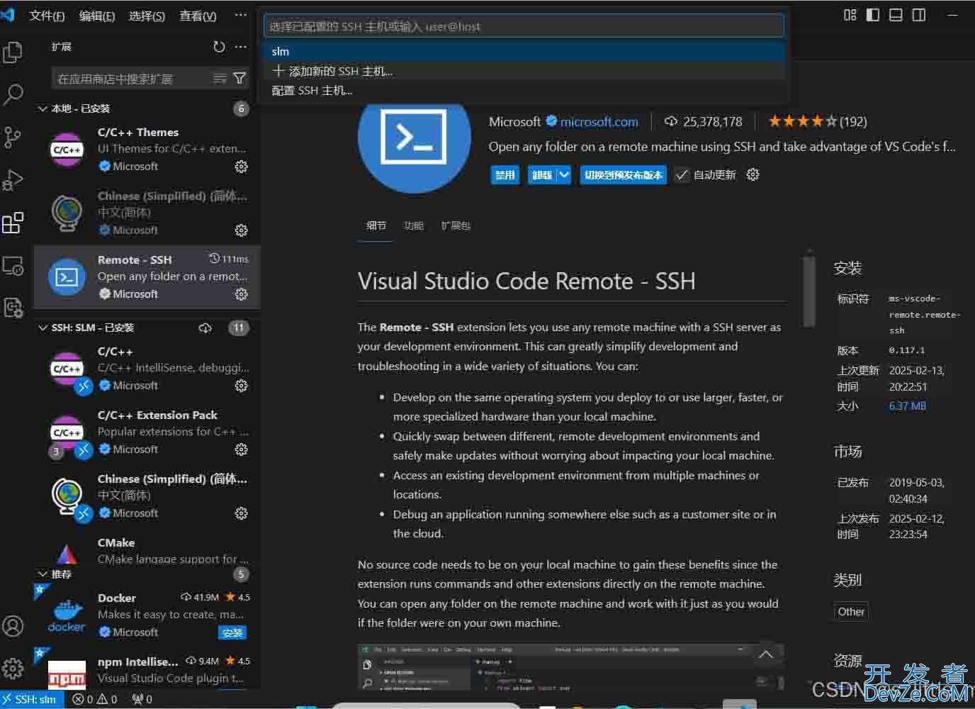The image size is (975, 709).
Task: Open gear menu for C/C++ IntelliSense extension
Action: (x=241, y=386)
